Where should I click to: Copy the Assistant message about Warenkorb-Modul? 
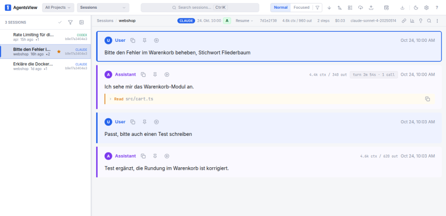coord(143,74)
